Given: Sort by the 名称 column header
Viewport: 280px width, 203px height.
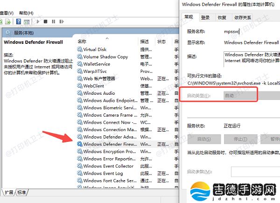Looking at the screenshot, I should point(107,42).
